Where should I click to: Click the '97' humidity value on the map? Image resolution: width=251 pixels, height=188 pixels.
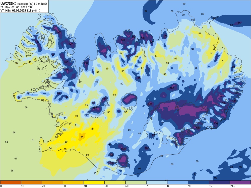coord(153,135)
